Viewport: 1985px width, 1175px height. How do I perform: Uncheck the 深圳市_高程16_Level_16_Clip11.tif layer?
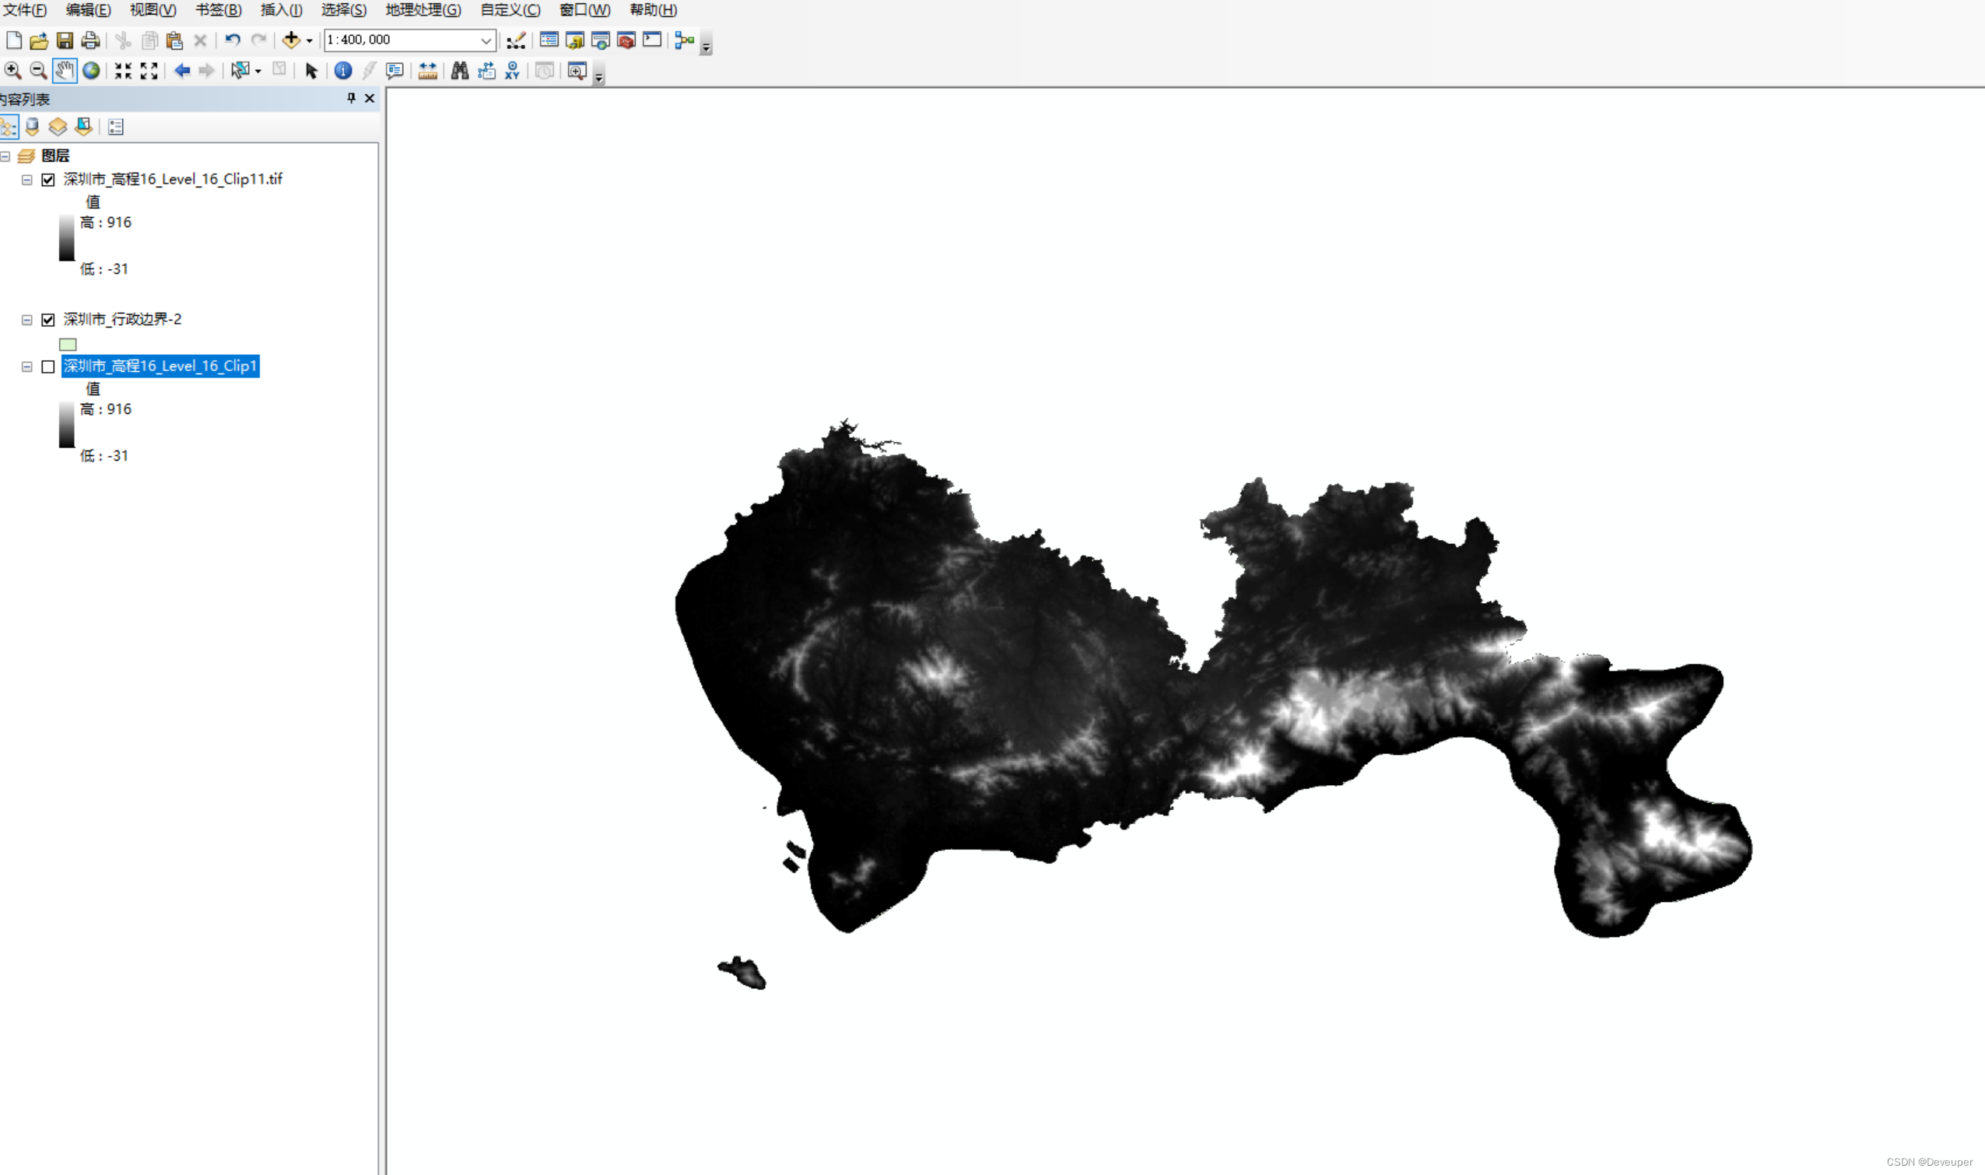pos(48,180)
